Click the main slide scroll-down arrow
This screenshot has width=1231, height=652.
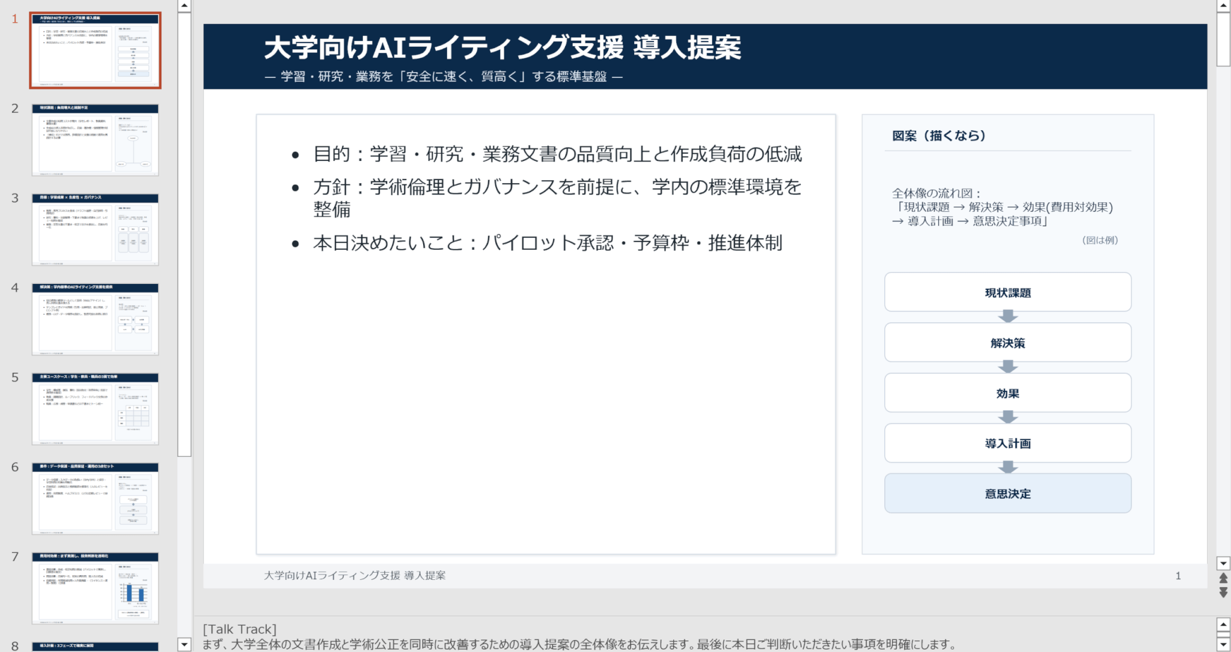1223,563
